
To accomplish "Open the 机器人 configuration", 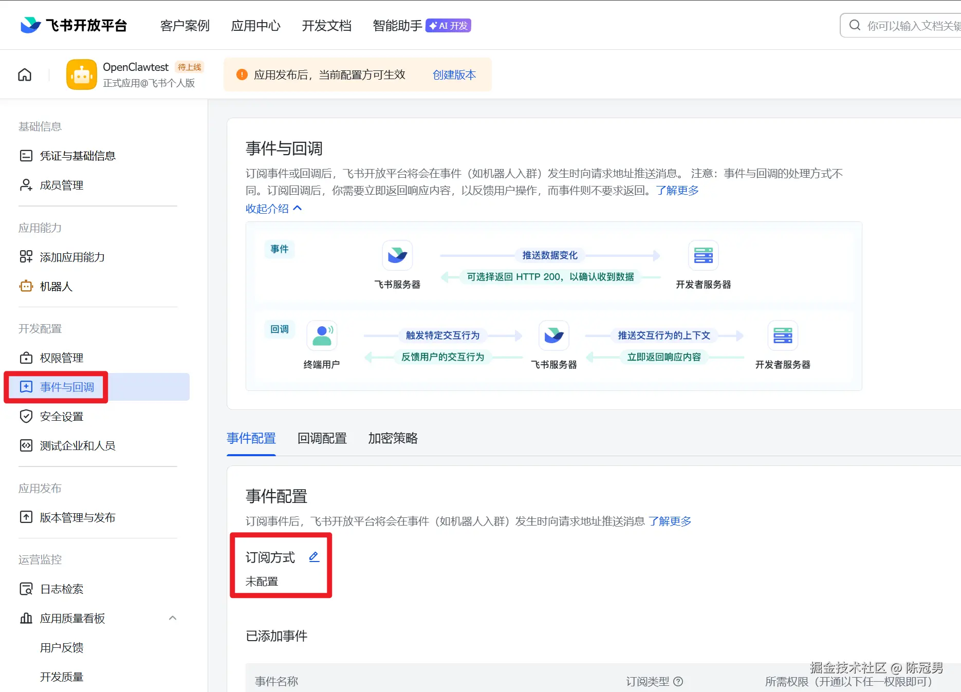I will [x=57, y=286].
